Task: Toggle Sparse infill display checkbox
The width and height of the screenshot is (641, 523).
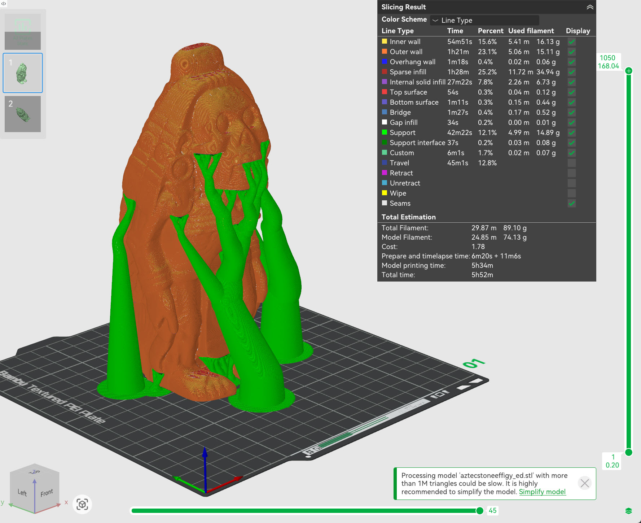Action: coord(571,72)
